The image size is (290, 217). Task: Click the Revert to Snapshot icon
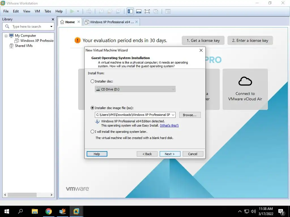coord(110,11)
